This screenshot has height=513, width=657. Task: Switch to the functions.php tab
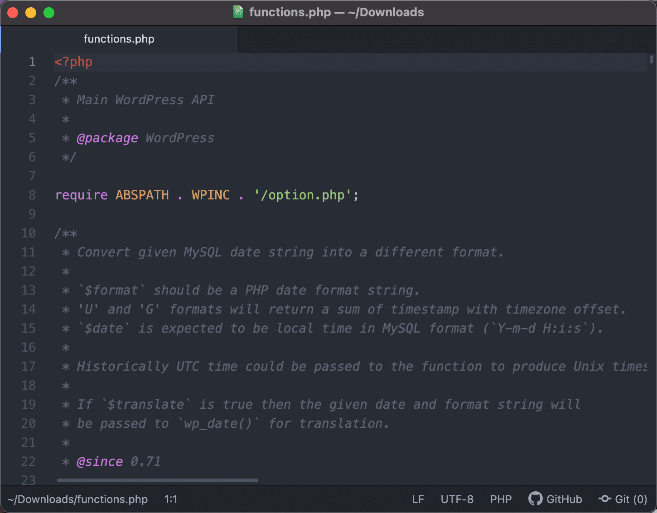tap(119, 39)
